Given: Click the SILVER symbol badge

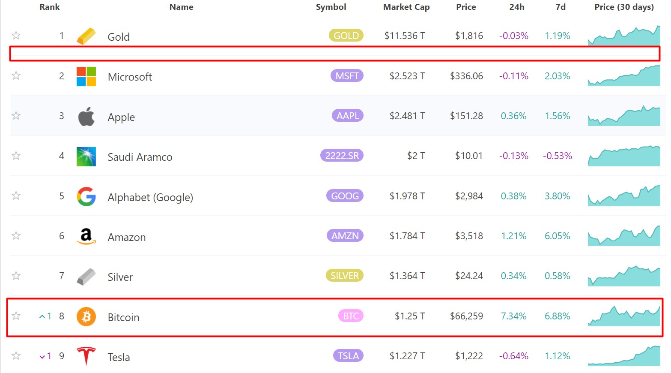Looking at the screenshot, I should [344, 276].
